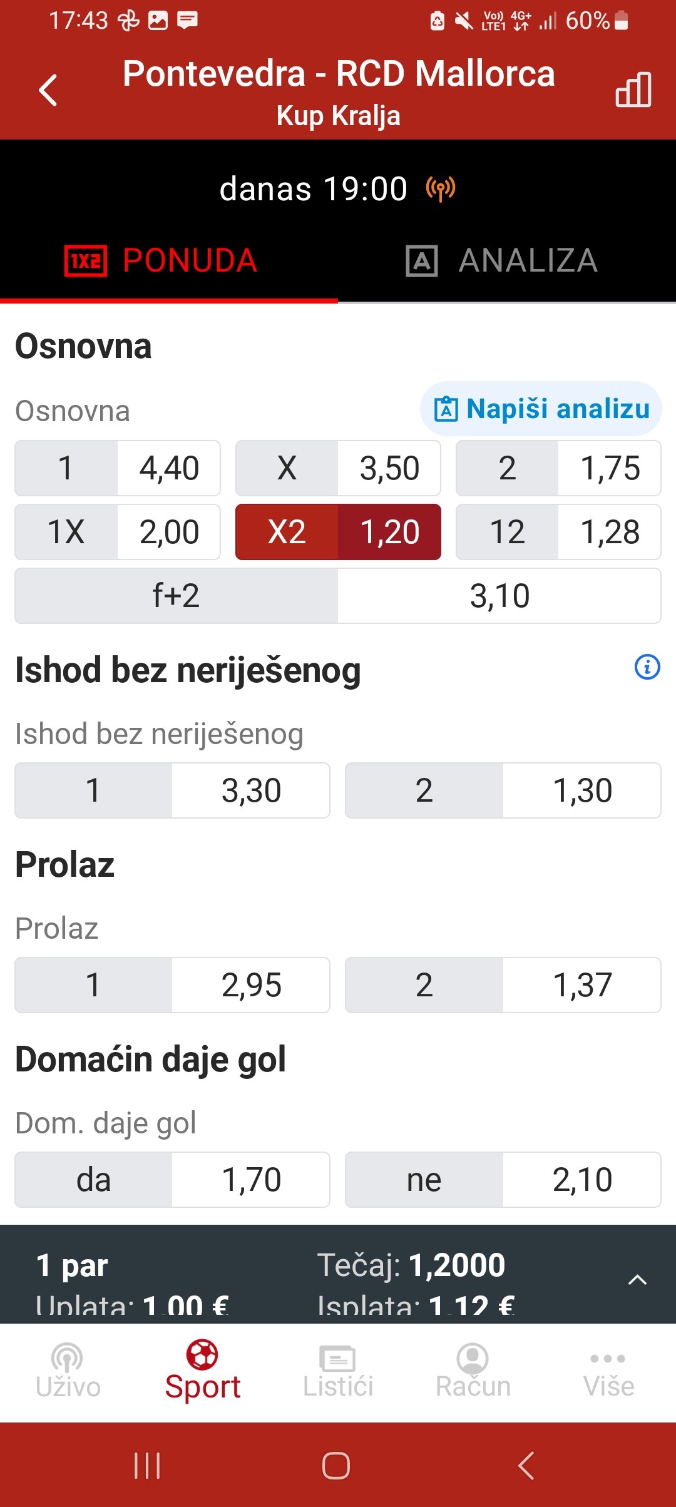This screenshot has height=1507, width=676.
Task: Open Više more options menu
Action: (608, 1370)
